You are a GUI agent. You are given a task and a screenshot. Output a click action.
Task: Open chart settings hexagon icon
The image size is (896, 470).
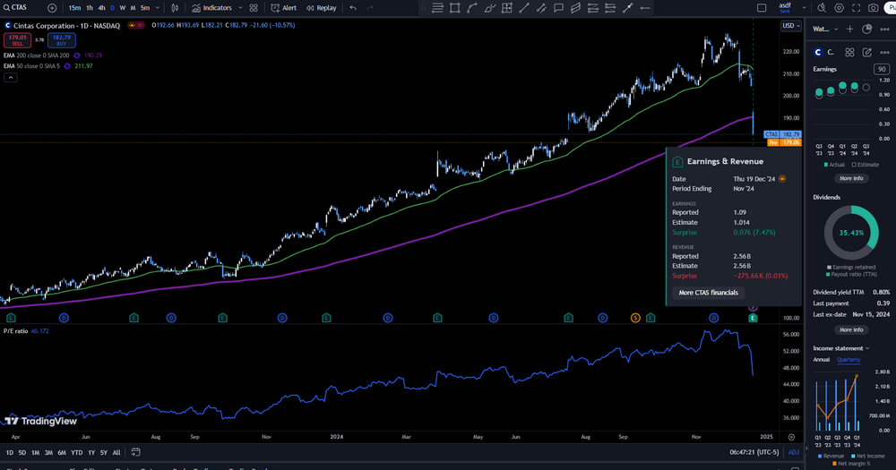coord(839,8)
